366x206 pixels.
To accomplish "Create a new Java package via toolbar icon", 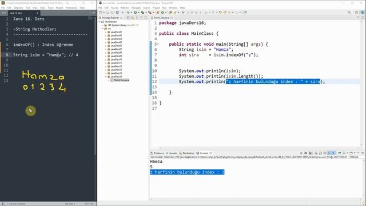I will (x=158, y=13).
